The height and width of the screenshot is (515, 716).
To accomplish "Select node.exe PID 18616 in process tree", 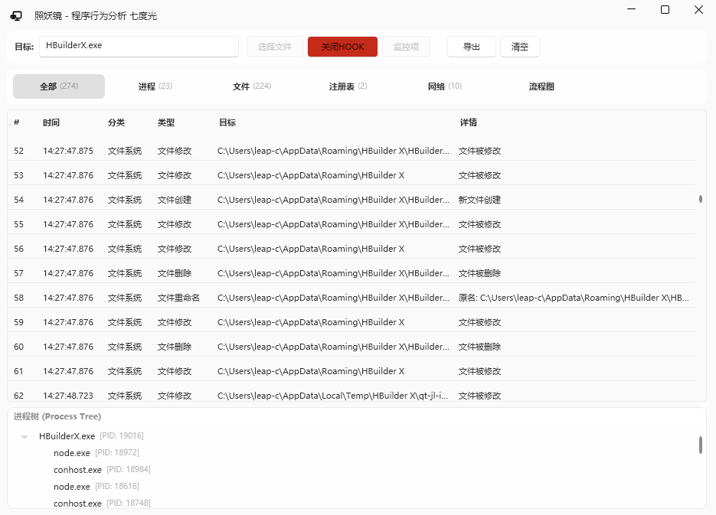I will coord(96,487).
